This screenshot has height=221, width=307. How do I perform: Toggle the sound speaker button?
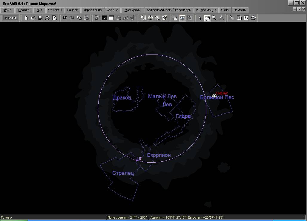click(x=182, y=18)
